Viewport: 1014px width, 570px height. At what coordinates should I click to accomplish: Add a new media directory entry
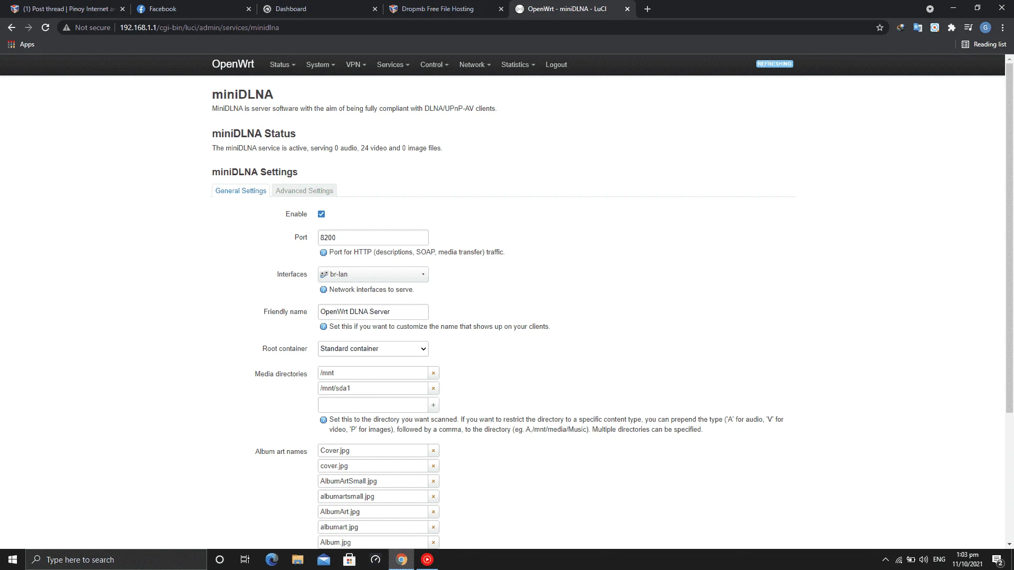pos(433,405)
